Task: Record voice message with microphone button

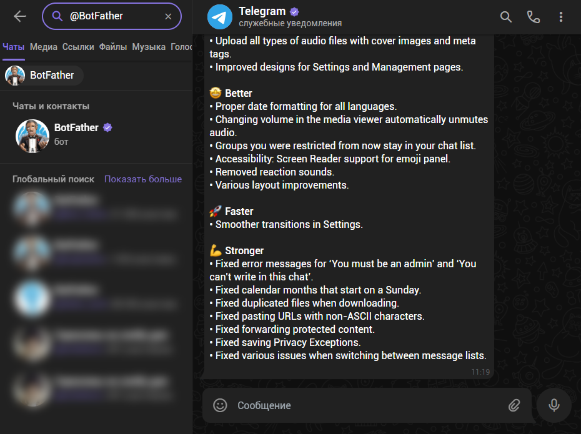Action: click(554, 405)
